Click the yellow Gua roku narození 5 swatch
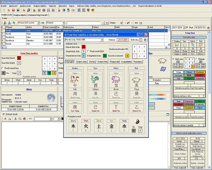Screen dimensions: 212x170 127,56
